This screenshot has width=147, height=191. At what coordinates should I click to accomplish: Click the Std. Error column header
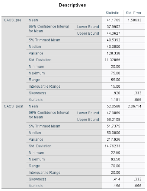click(134, 13)
